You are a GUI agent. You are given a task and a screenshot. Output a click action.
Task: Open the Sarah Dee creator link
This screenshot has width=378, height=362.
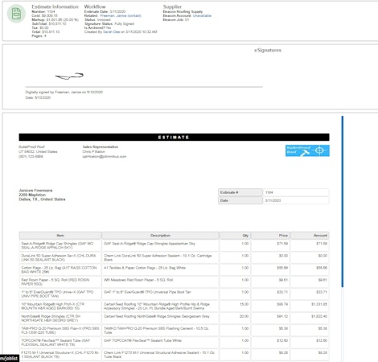pyautogui.click(x=111, y=32)
